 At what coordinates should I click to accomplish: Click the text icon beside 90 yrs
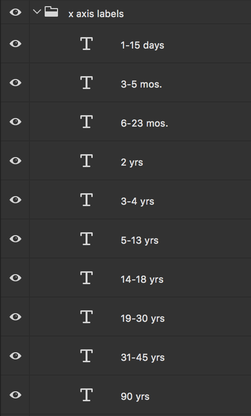tap(87, 395)
